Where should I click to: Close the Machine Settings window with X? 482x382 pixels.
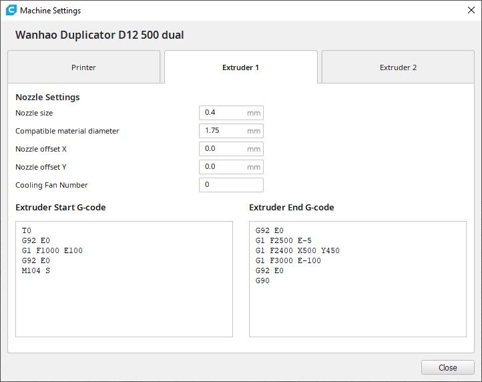point(471,10)
